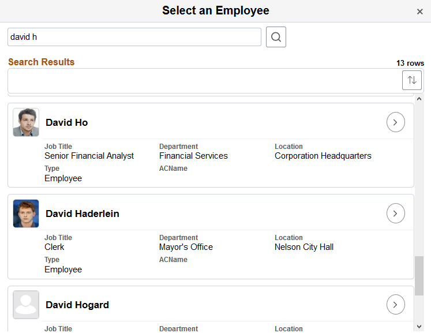Click David Ho's profile photo

pyautogui.click(x=26, y=122)
